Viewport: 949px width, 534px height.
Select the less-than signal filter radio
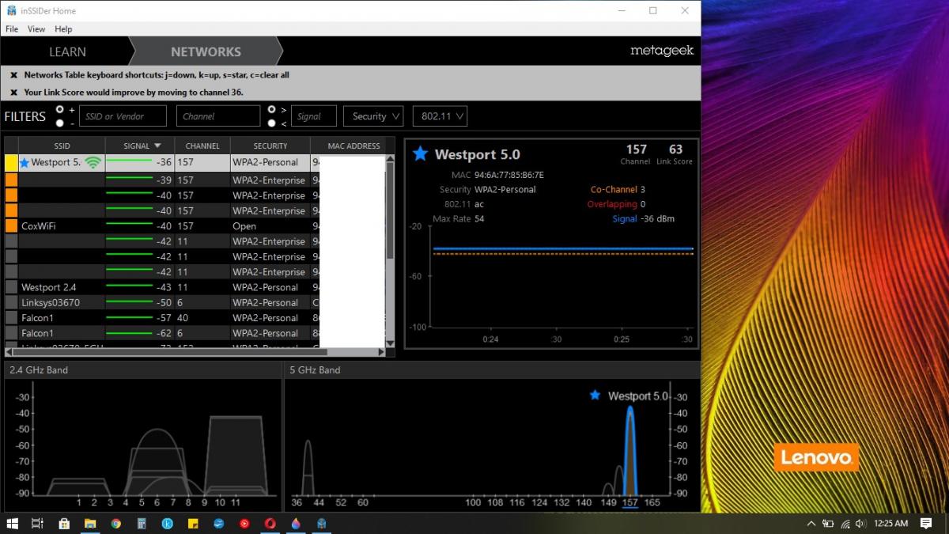[x=272, y=123]
